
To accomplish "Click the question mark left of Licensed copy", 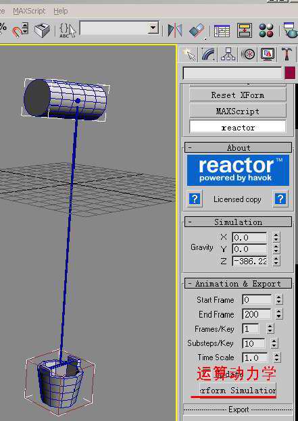I will click(195, 199).
